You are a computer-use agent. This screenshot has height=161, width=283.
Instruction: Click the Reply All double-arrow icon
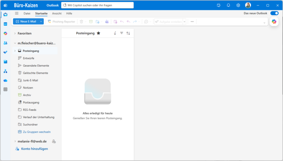coord(128,22)
